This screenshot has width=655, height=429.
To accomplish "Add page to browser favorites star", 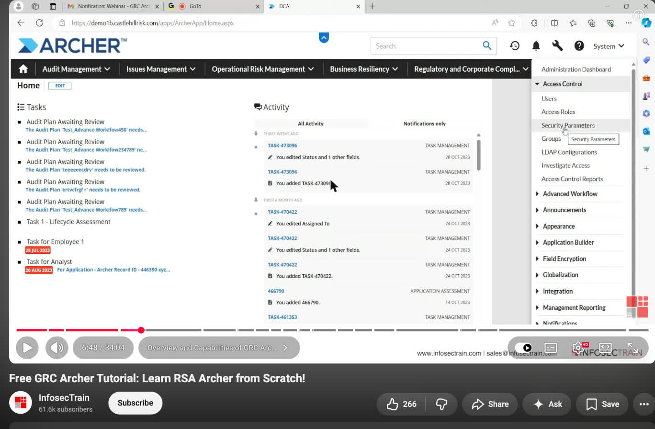I will point(512,23).
